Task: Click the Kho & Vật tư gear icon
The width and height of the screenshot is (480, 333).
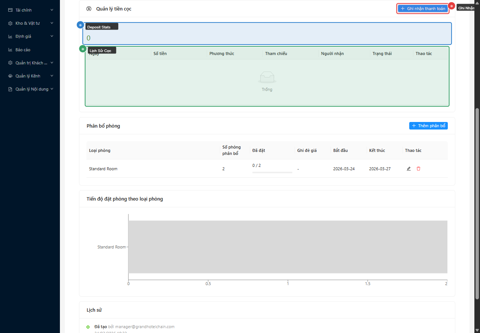Action: pos(9,23)
